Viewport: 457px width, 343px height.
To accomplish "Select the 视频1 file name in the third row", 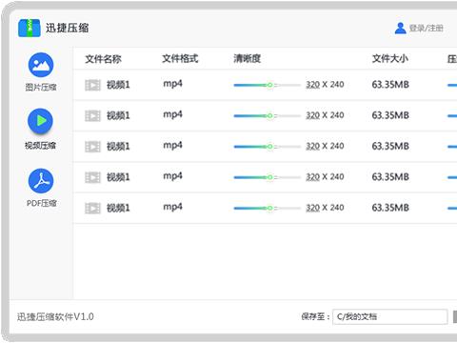I will point(118,147).
